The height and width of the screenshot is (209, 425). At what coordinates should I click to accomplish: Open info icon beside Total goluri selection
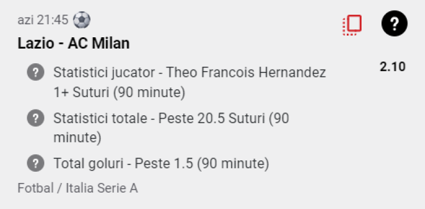click(36, 163)
